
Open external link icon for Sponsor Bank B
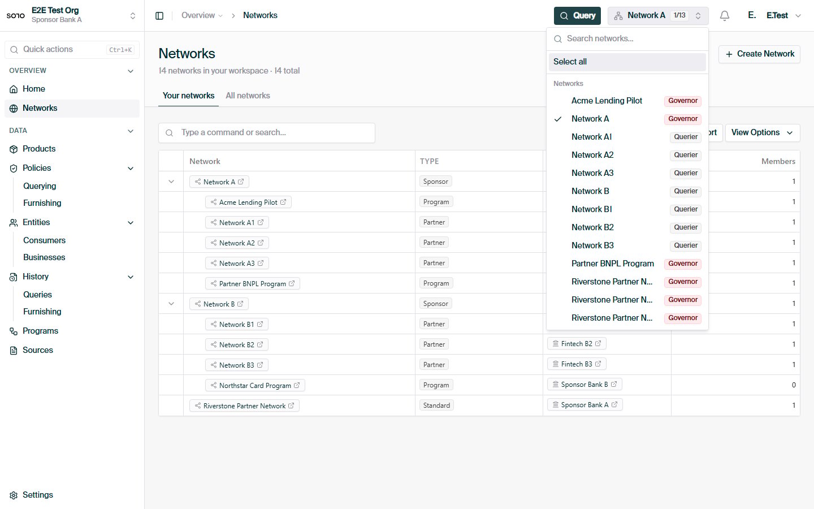click(614, 385)
